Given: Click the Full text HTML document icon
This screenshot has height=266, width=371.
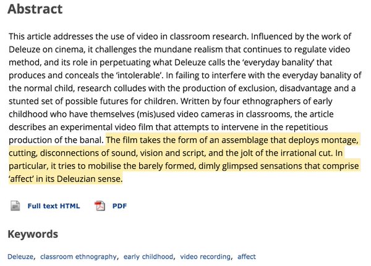Looking at the screenshot, I should pyautogui.click(x=15, y=206).
